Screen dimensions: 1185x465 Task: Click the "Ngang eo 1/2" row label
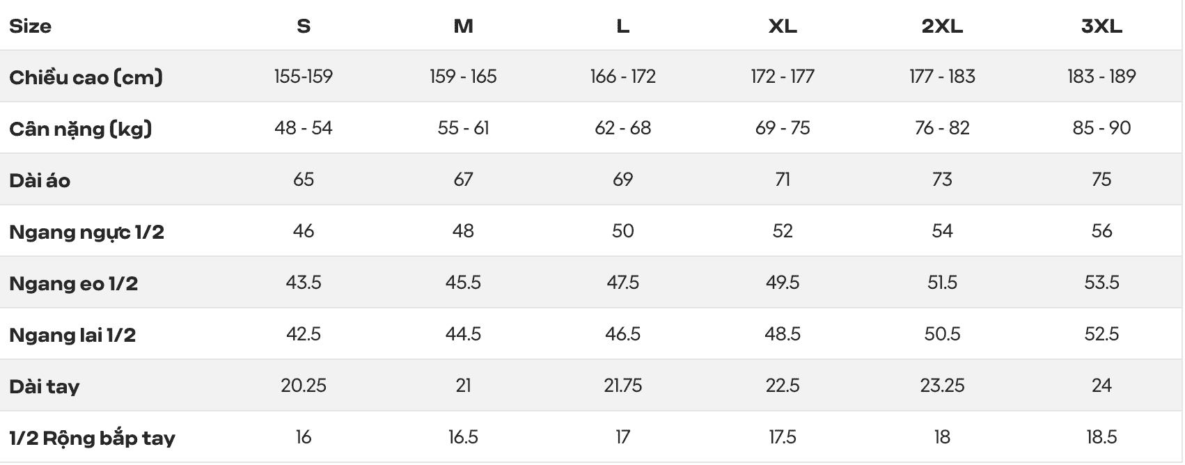[x=73, y=283]
